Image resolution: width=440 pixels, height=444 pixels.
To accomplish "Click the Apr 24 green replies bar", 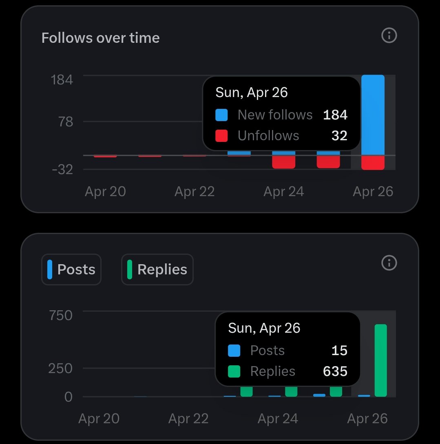I will coord(291,391).
